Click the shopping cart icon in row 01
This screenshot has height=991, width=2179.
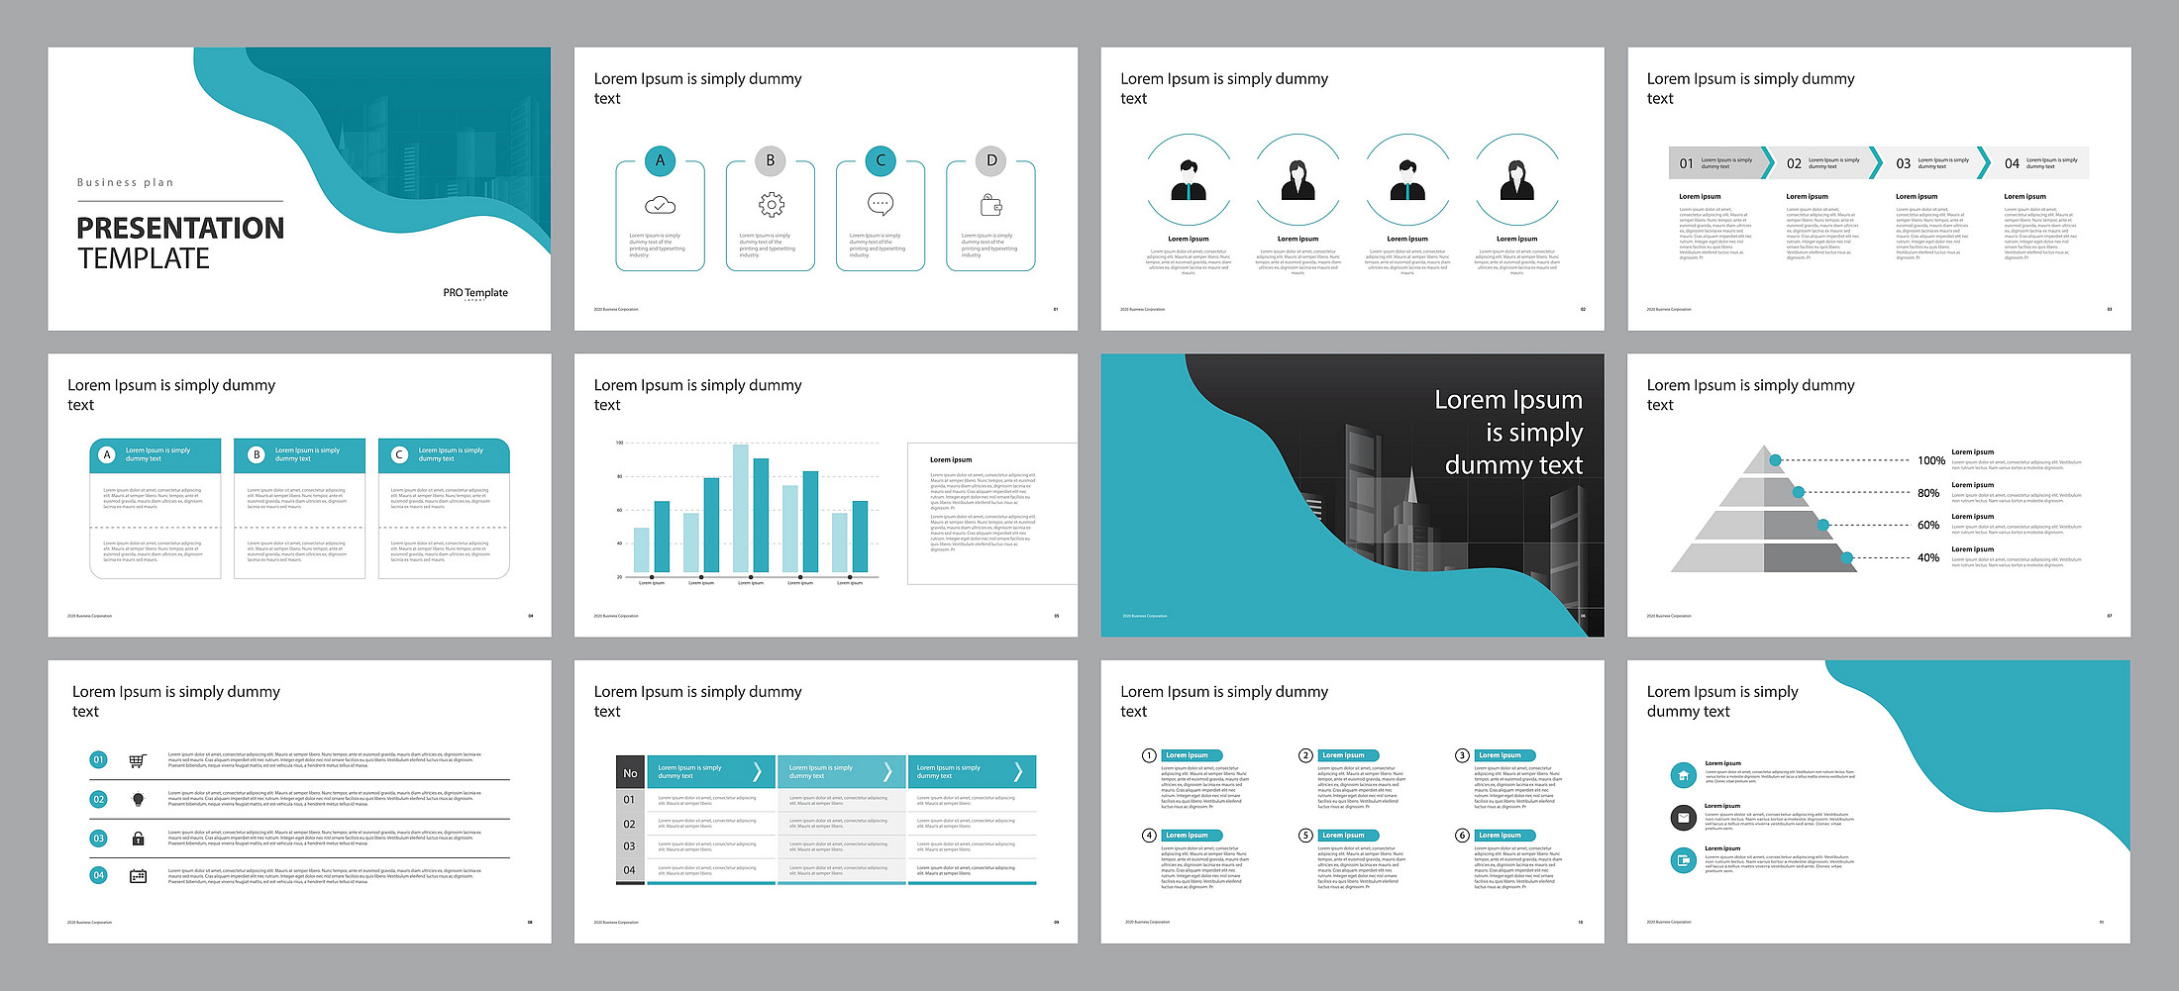[138, 760]
